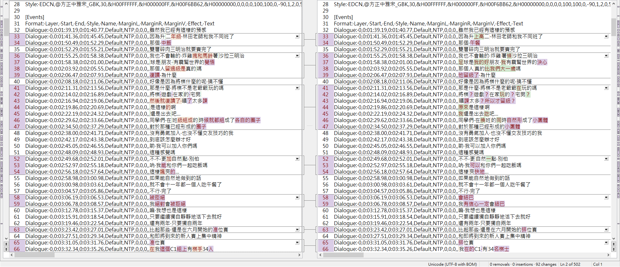Screen dimensions: 620x267
Task: Click right pane horizontal scrollbar left arrow
Action: click(x=320, y=255)
